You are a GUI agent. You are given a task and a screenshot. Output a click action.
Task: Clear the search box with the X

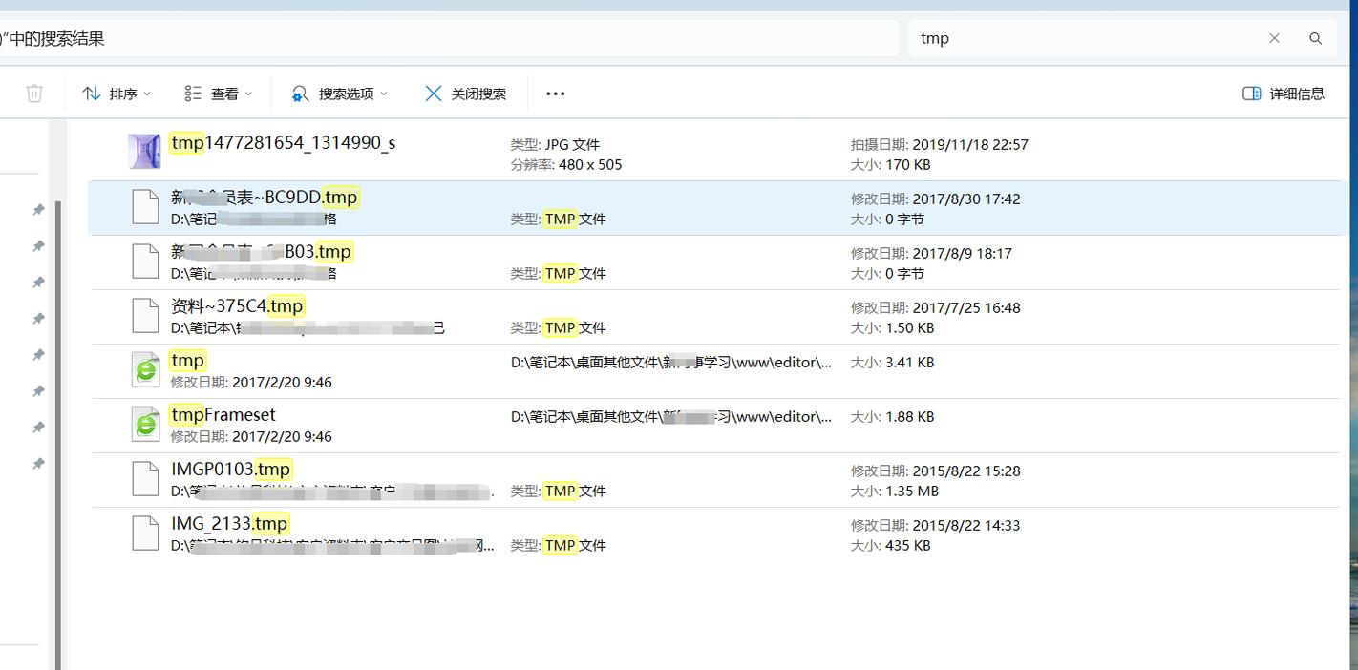point(1274,38)
